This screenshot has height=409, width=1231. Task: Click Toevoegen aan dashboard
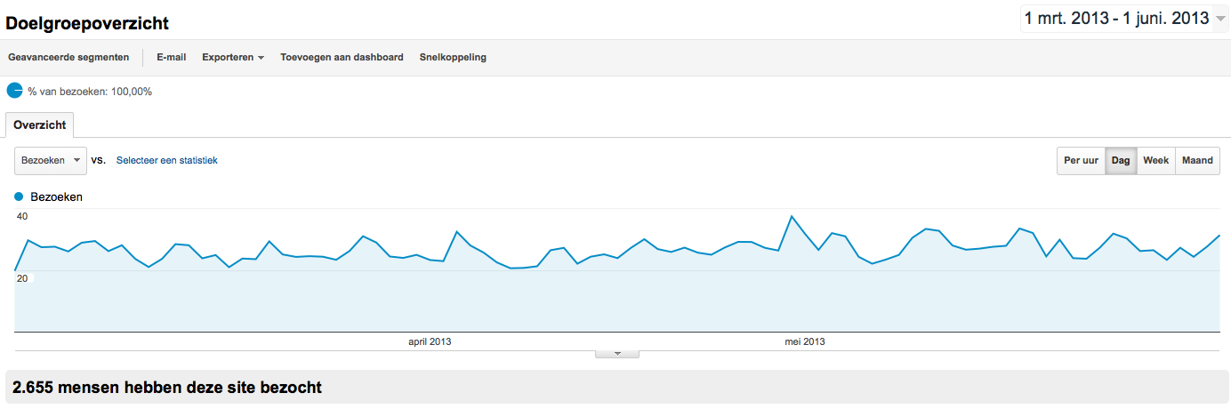pos(342,57)
